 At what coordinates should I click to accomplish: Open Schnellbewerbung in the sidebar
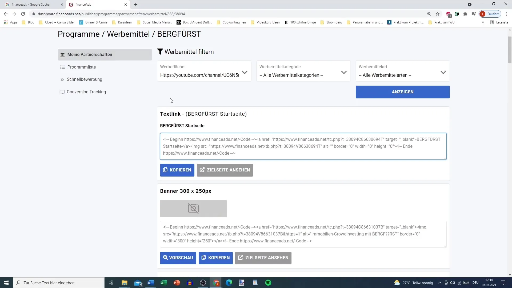point(84,79)
